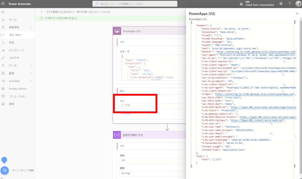The image size is (302, 179).
Task: Click the "x-ms-user-timestamp" line
Action: click(x=236, y=140)
